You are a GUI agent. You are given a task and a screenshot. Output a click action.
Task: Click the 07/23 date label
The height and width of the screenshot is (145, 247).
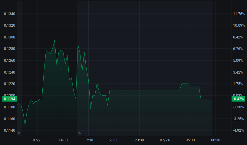coord(38,140)
